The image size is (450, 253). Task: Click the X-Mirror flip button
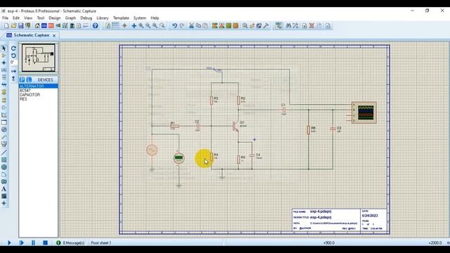point(13,71)
